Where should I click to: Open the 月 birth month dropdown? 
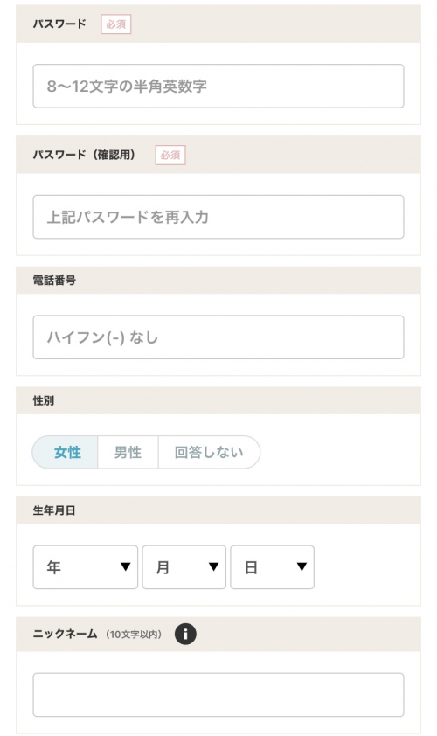click(184, 567)
